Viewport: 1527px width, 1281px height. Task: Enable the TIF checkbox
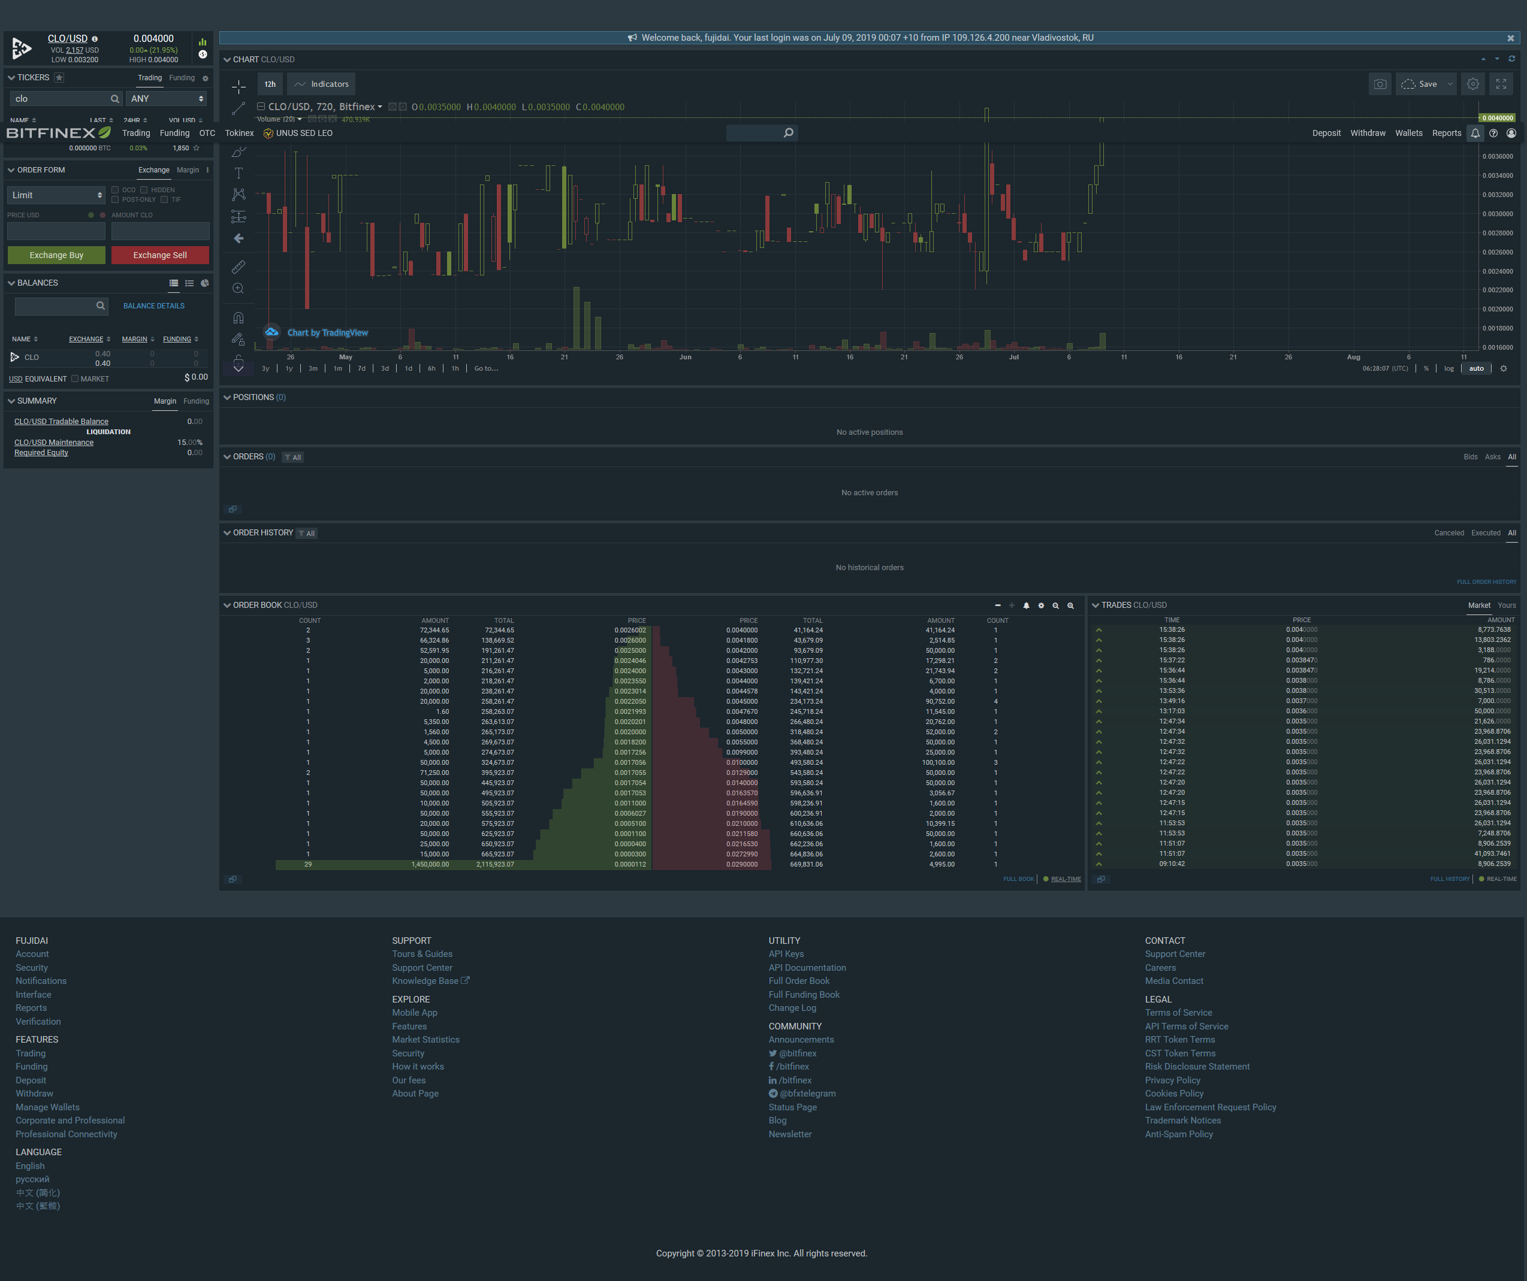pos(164,200)
